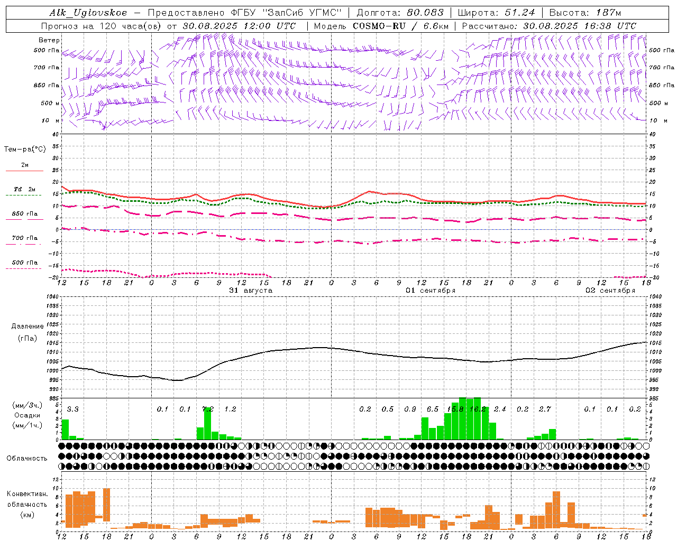Click the Осадки precipitation label
The width and height of the screenshot is (677, 541).
(26, 415)
